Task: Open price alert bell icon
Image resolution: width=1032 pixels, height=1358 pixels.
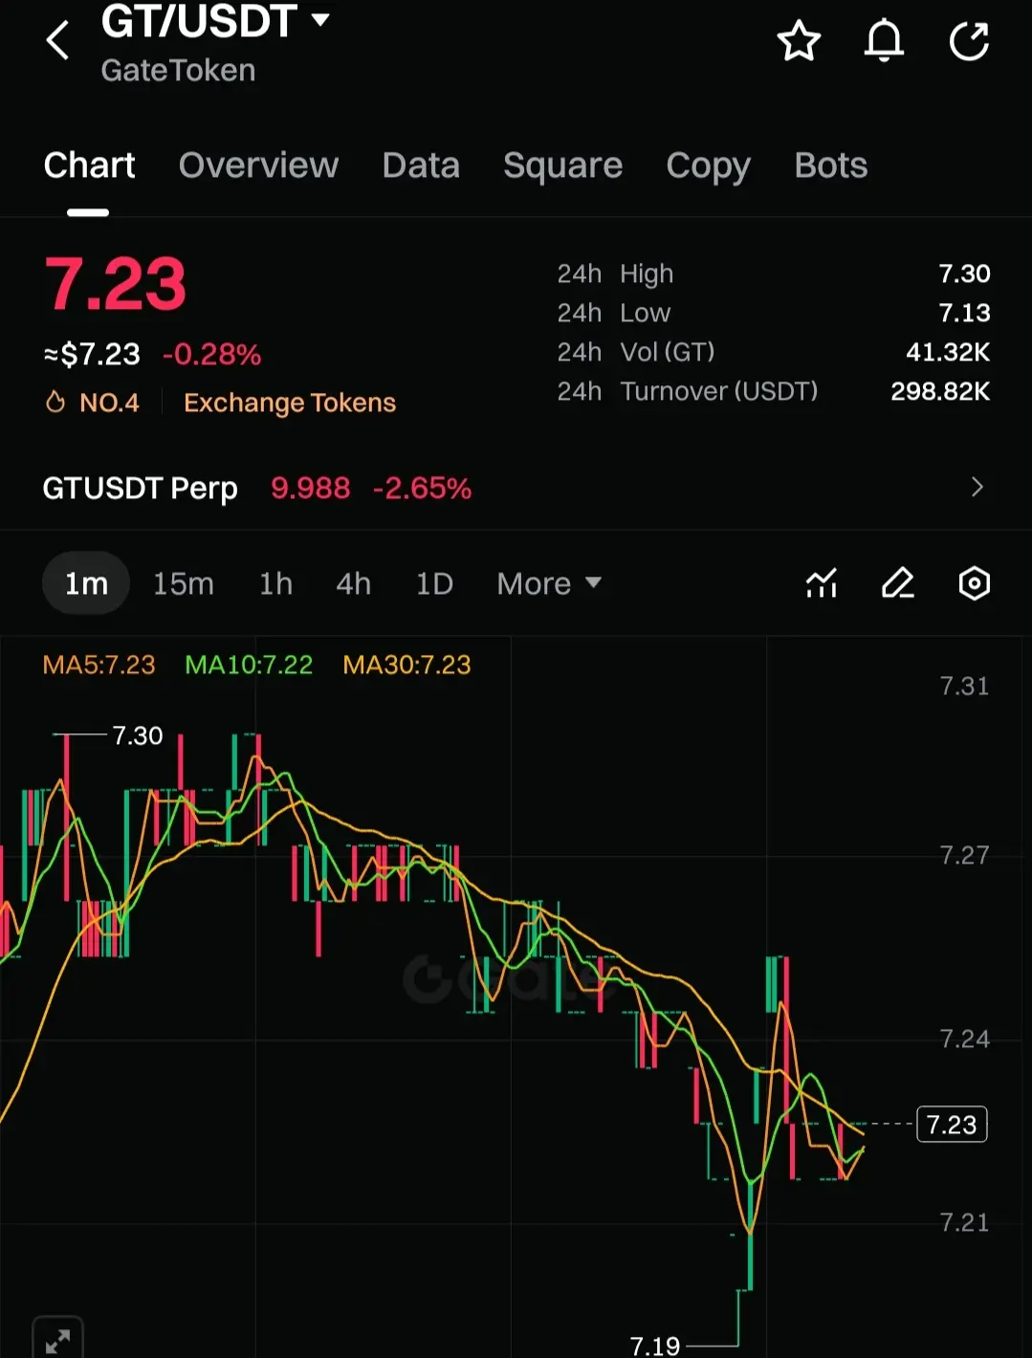Action: pyautogui.click(x=884, y=41)
